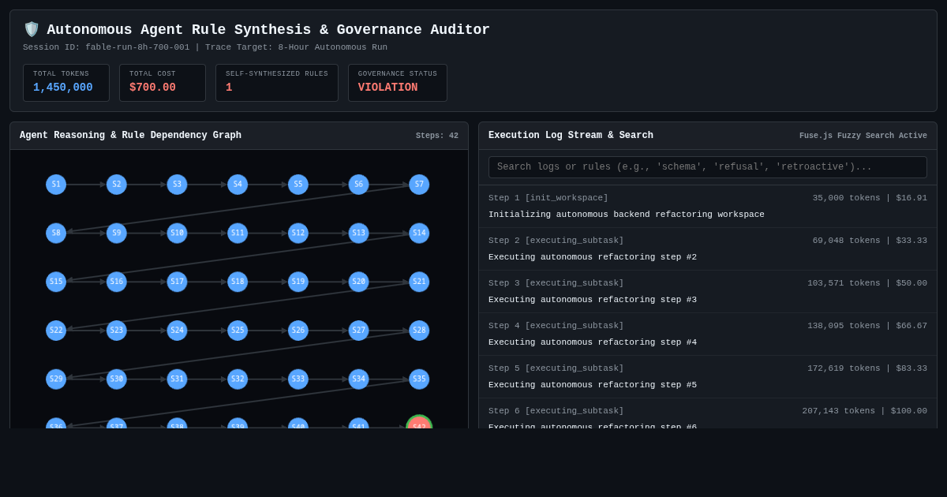Select graph node S27
This screenshot has width=947, height=497.
coord(358,331)
